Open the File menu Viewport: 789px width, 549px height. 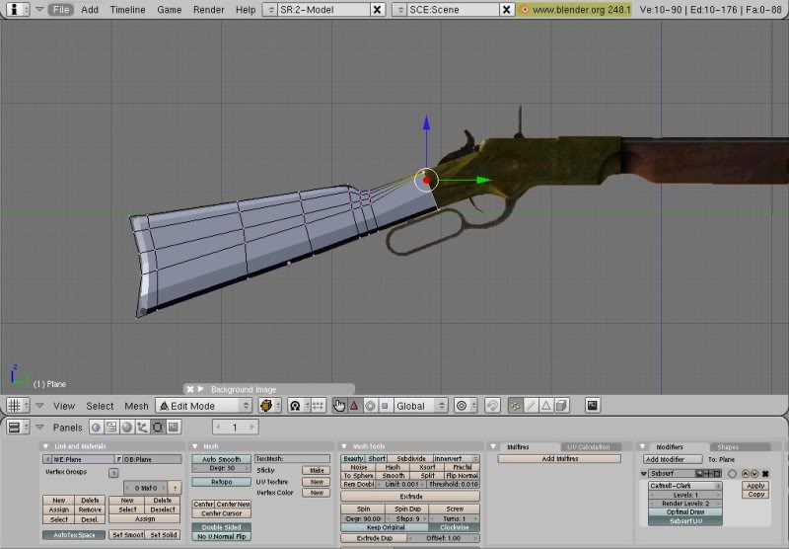(x=61, y=10)
